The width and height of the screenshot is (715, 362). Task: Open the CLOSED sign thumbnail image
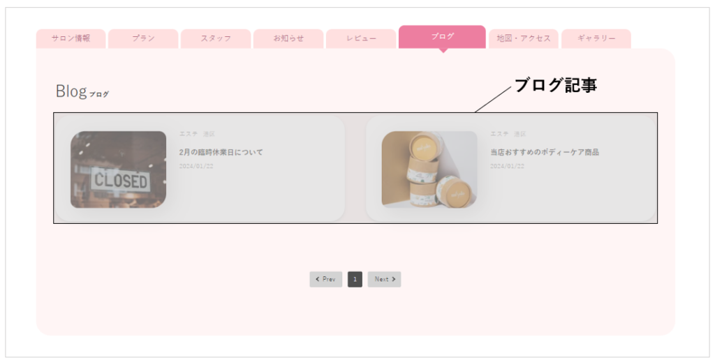[x=118, y=170]
